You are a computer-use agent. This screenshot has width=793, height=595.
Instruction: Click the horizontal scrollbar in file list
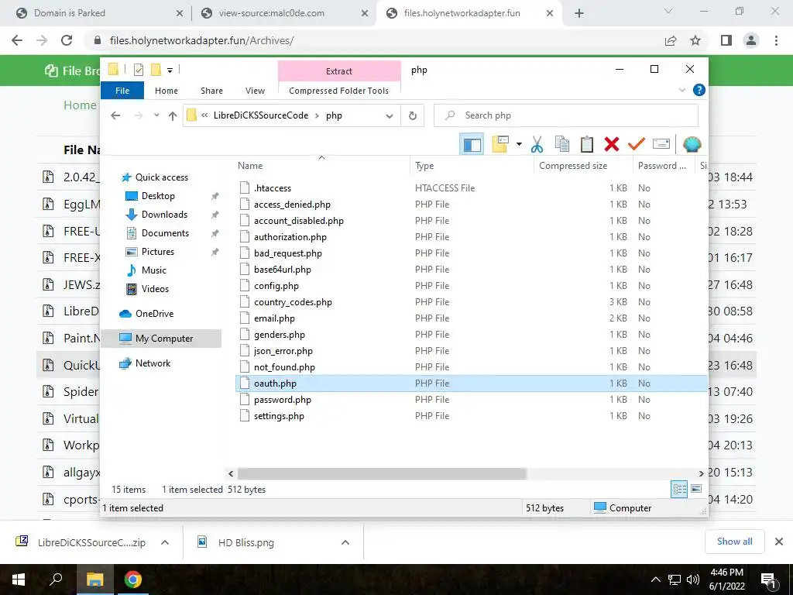382,473
